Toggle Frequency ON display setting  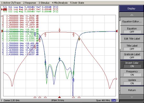pos(132,73)
